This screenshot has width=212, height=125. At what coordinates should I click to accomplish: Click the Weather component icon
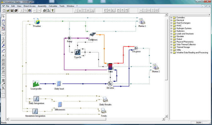37,21
